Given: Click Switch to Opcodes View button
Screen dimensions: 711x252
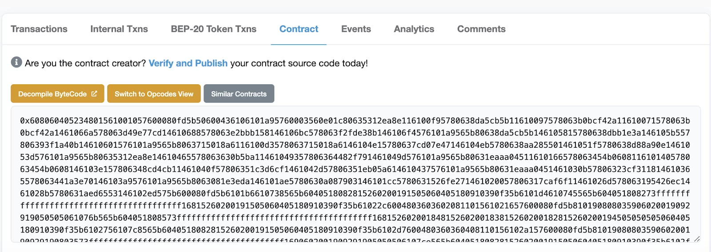Looking at the screenshot, I should [x=154, y=94].
